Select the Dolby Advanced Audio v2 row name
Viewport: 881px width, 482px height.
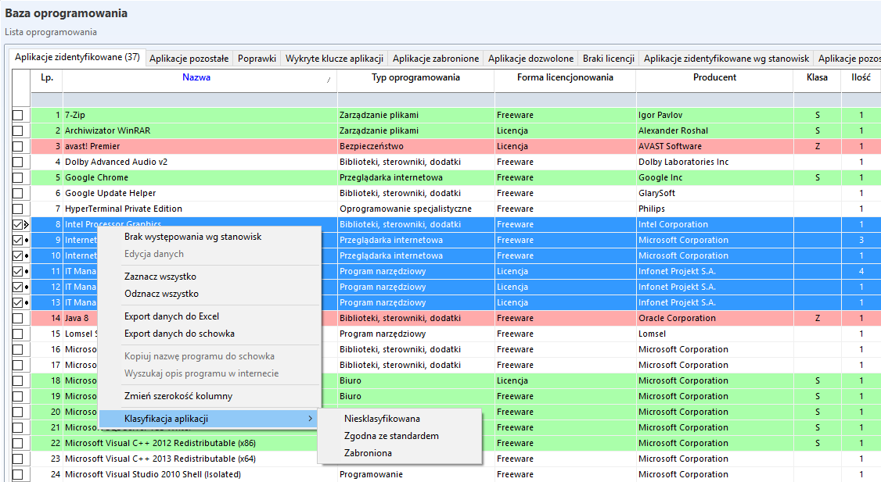tap(117, 162)
